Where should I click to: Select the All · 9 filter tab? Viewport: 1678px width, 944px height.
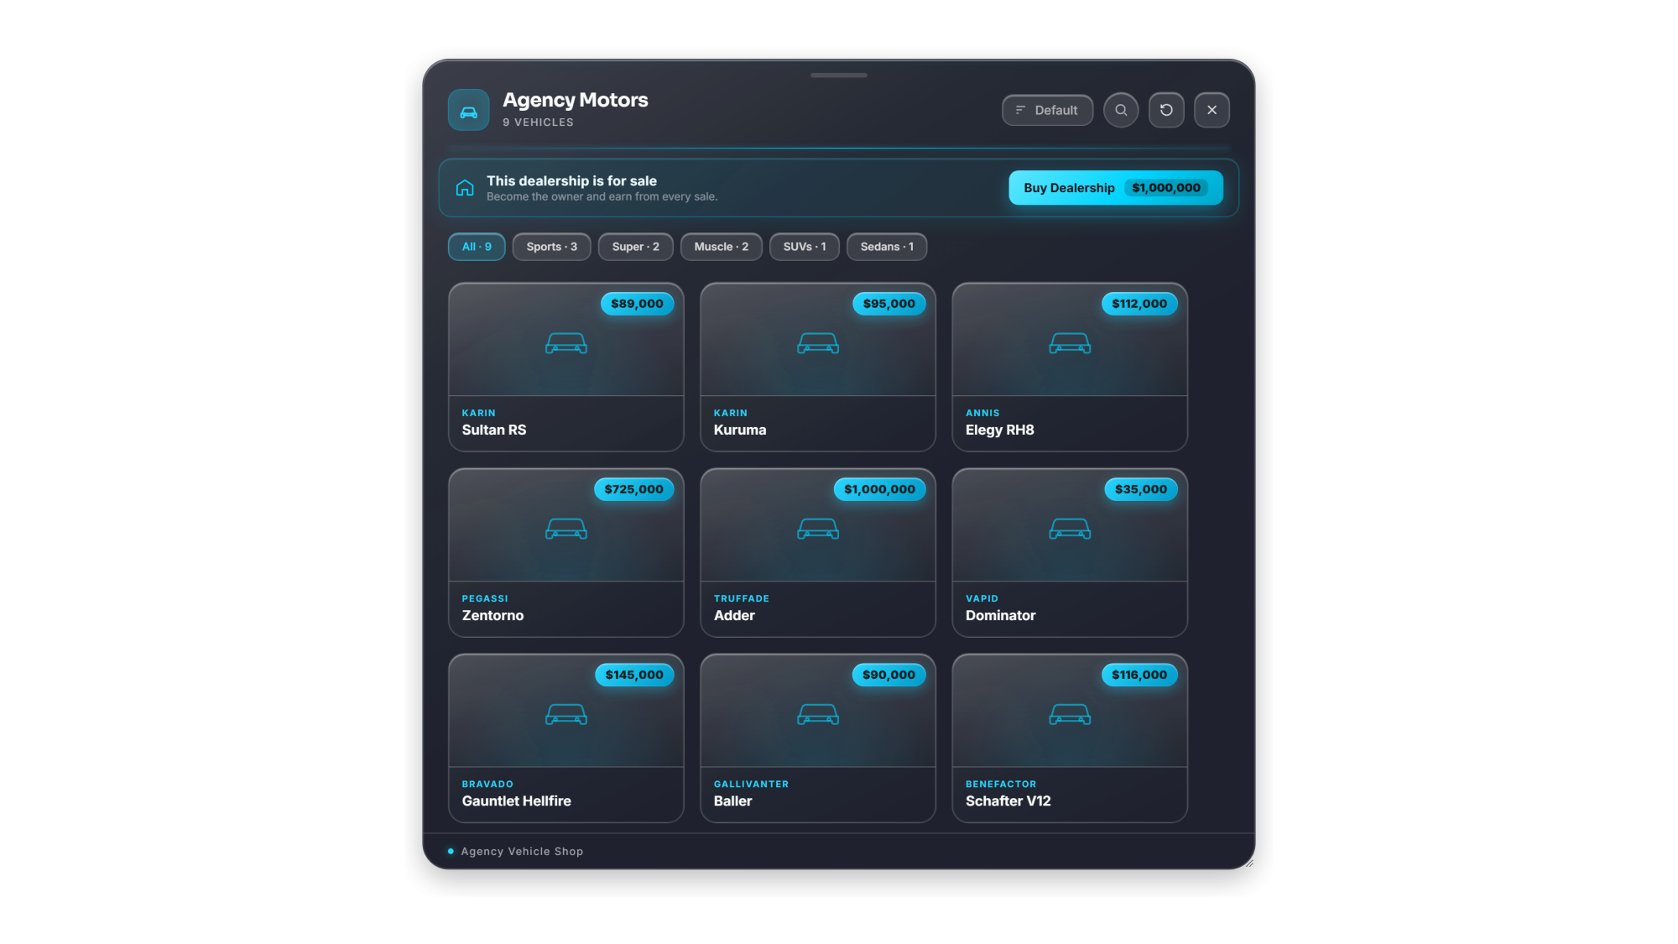(x=477, y=247)
